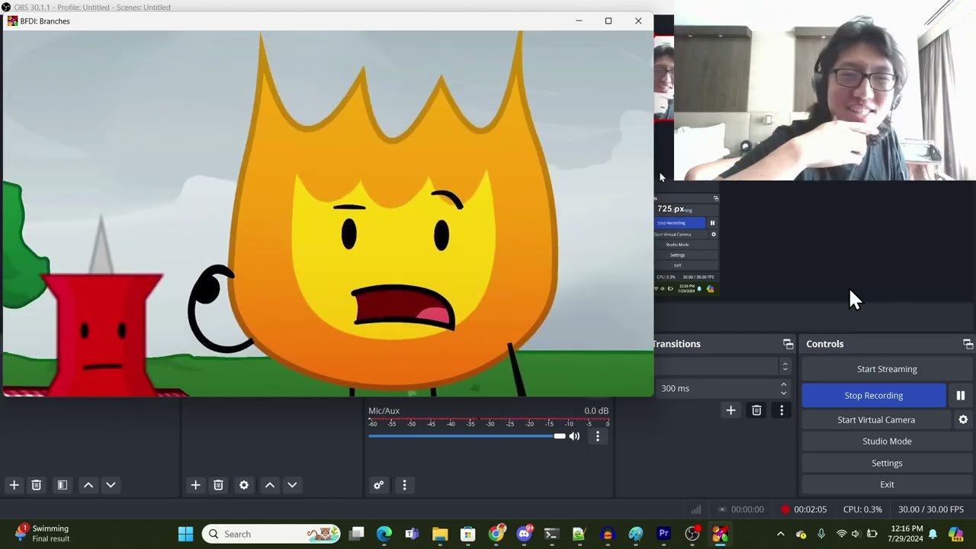Click the stream signal status icon
The height and width of the screenshot is (549, 976).
coord(696,509)
